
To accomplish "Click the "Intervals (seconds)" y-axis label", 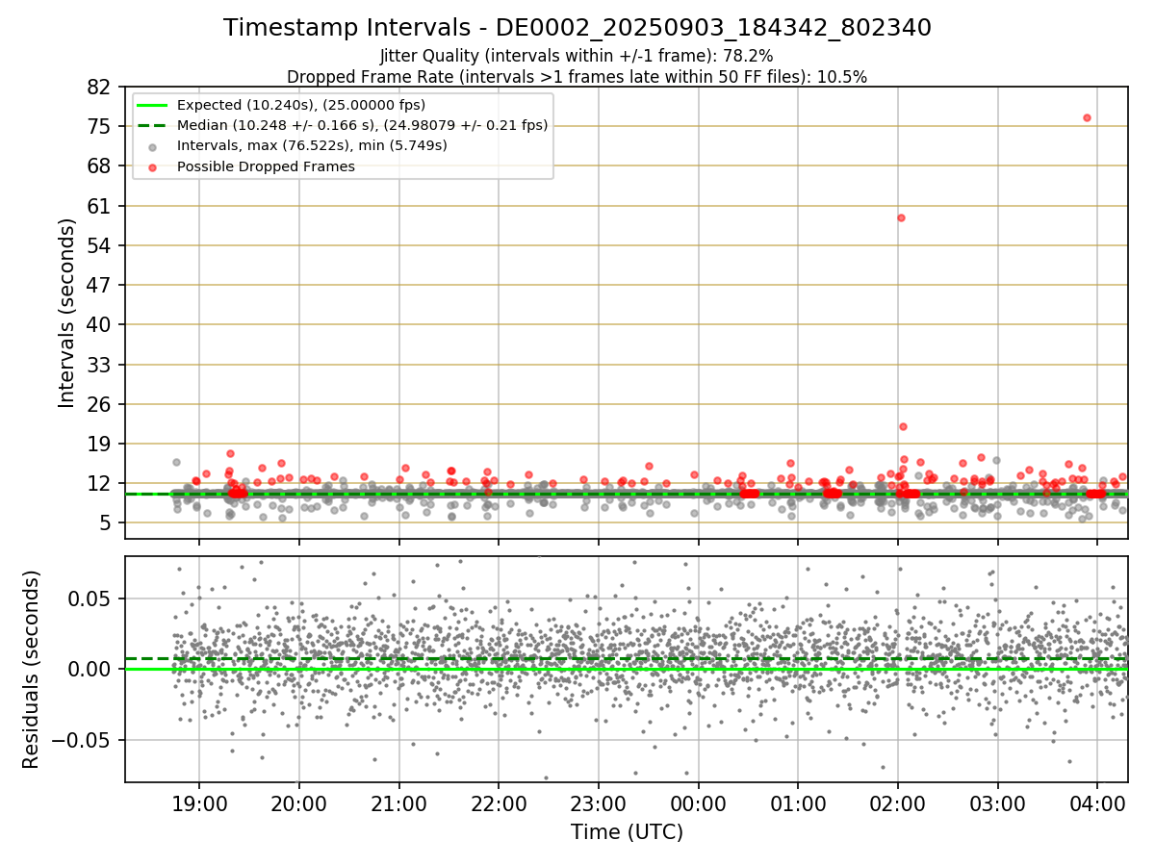I will click(66, 313).
